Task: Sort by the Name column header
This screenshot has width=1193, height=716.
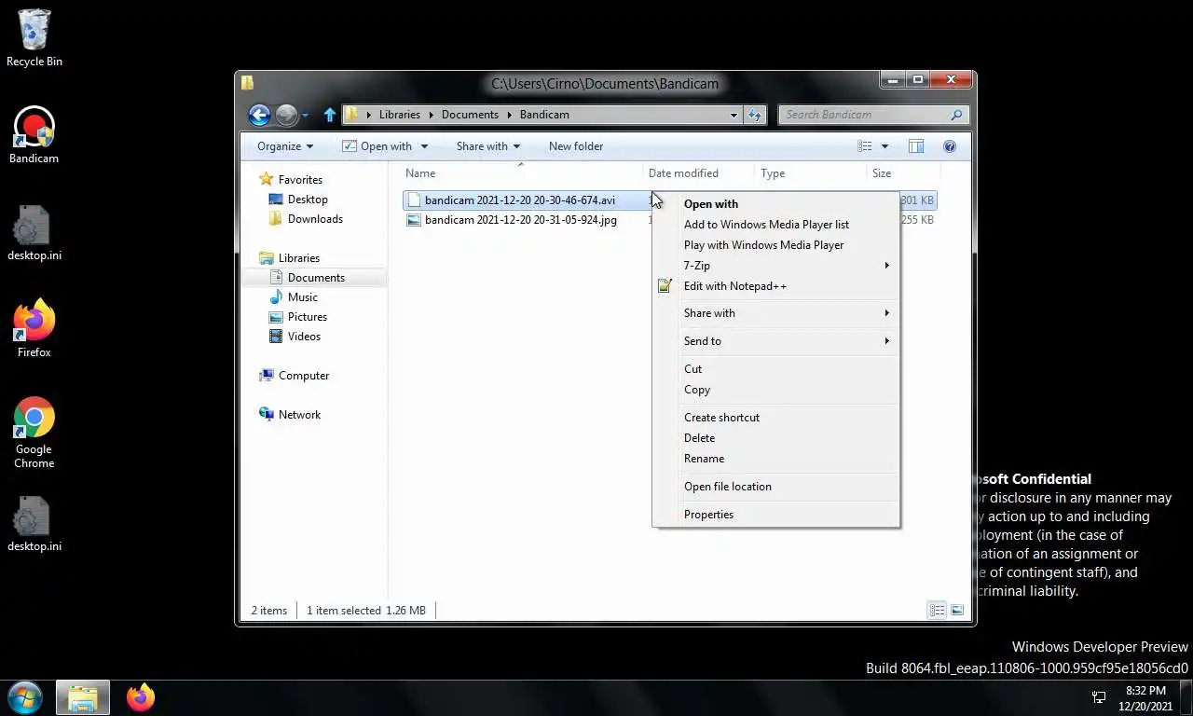Action: (x=522, y=173)
